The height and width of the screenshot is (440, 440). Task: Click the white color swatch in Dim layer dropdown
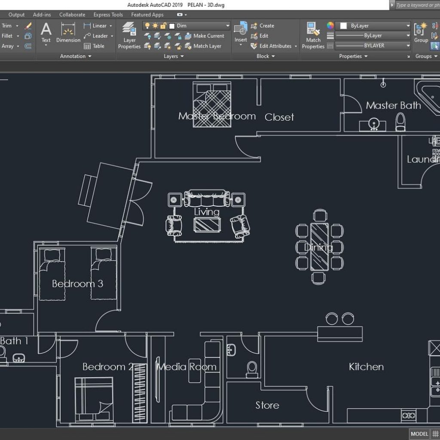pos(172,26)
